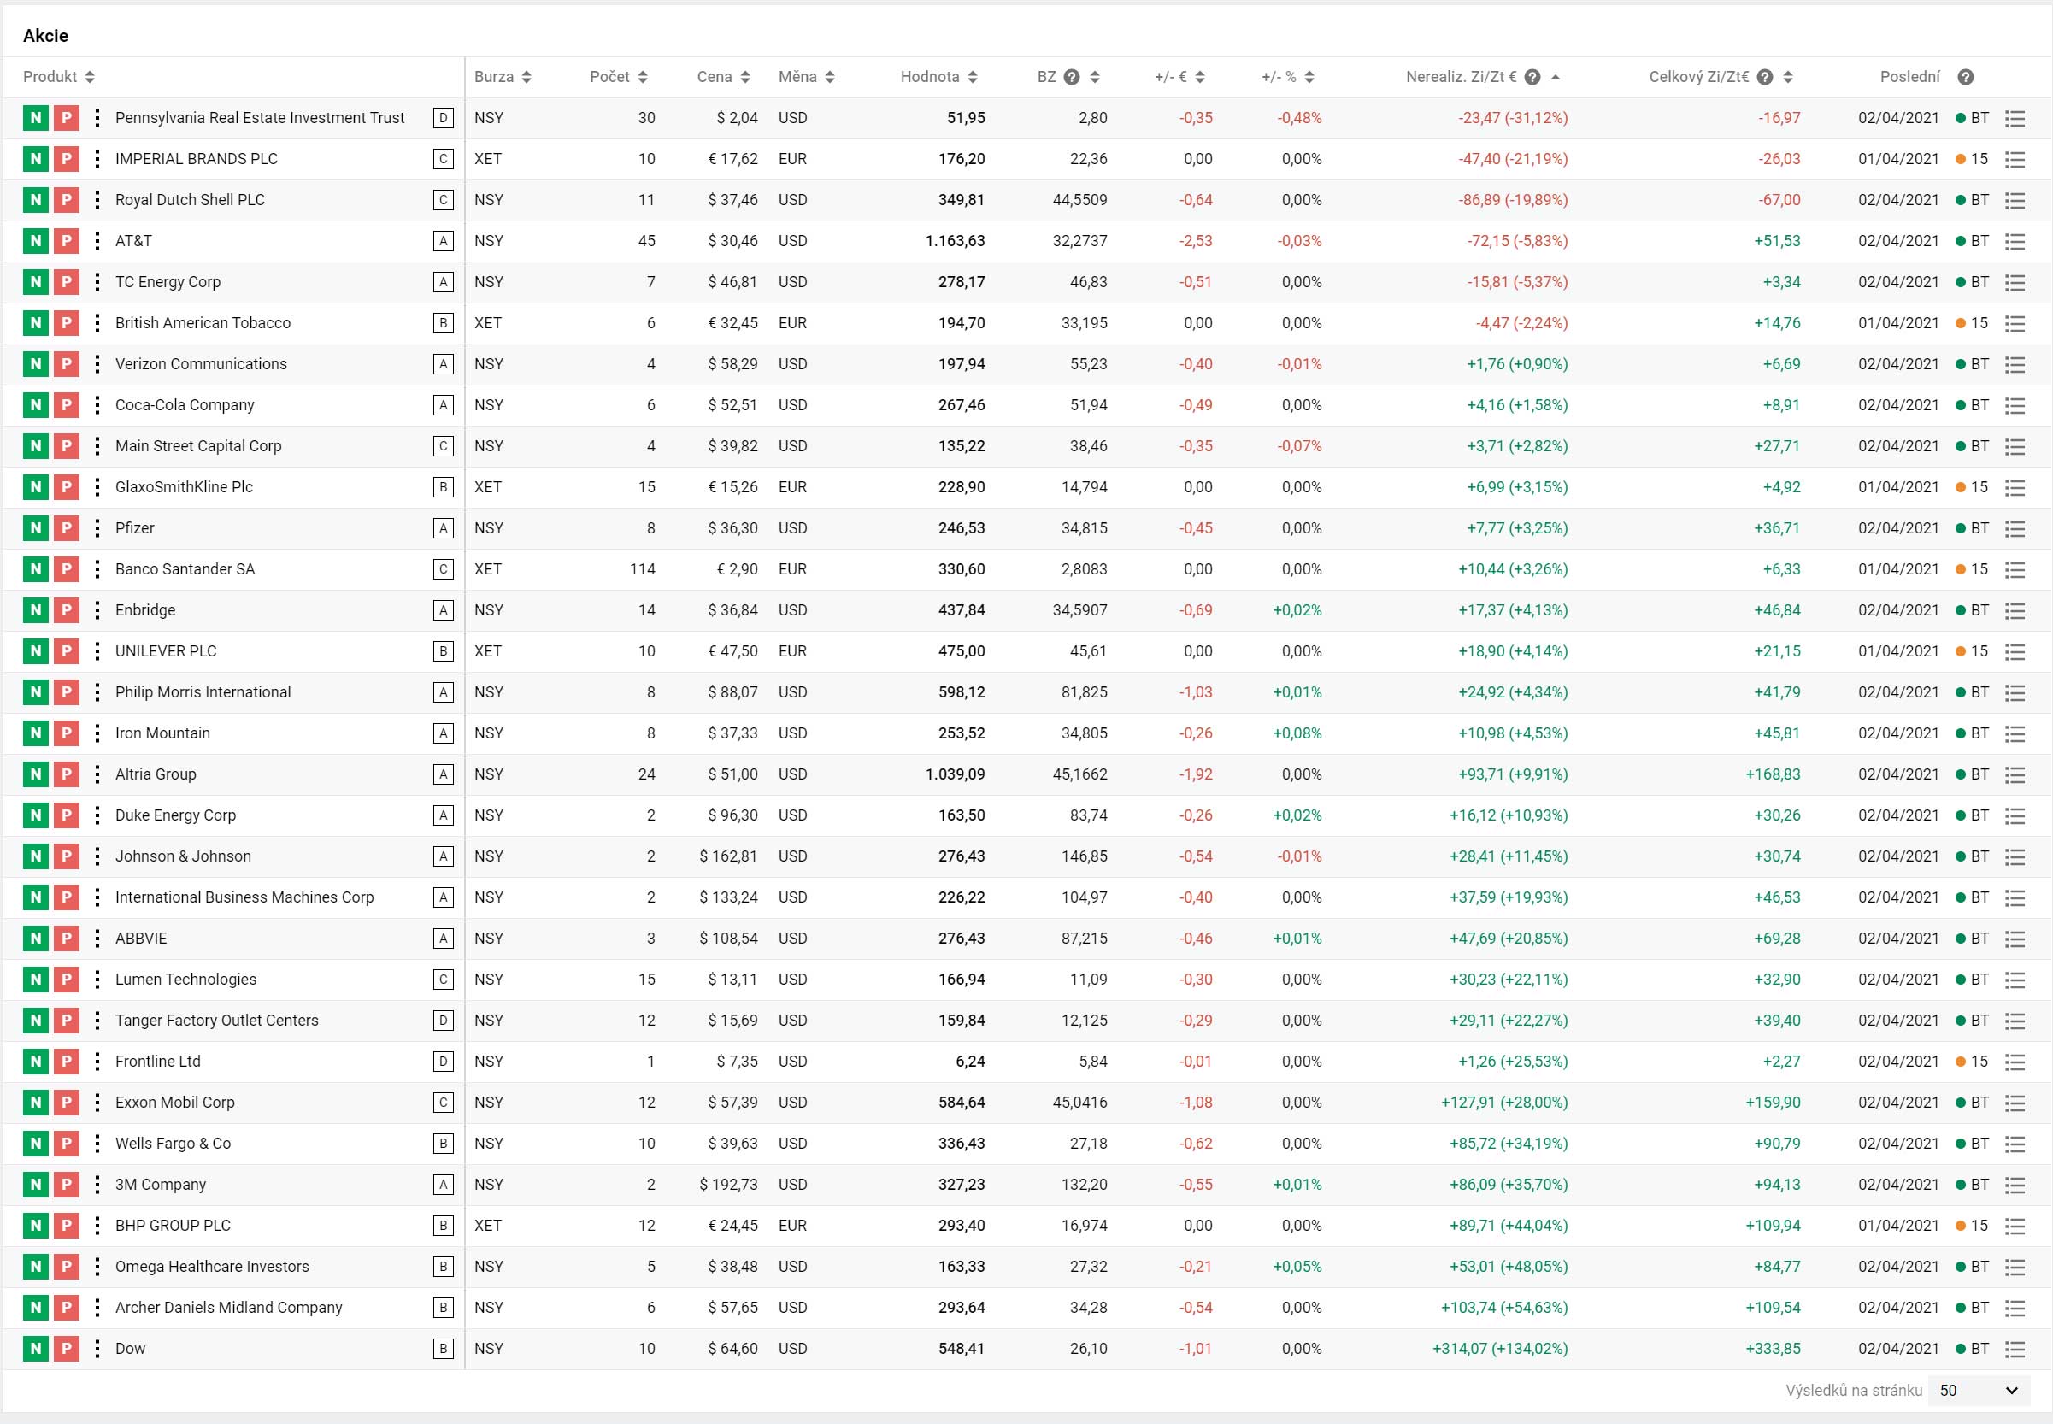Screen dimensions: 2053x1424
Task: Sort arrows next to Celkový Zi/Zt€ header
Action: (1788, 77)
